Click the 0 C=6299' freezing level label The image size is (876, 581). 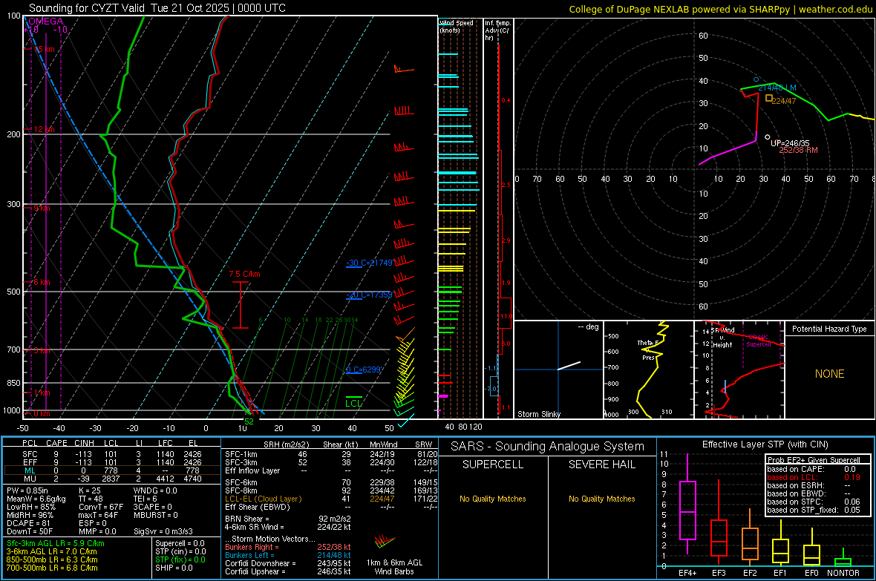click(364, 370)
